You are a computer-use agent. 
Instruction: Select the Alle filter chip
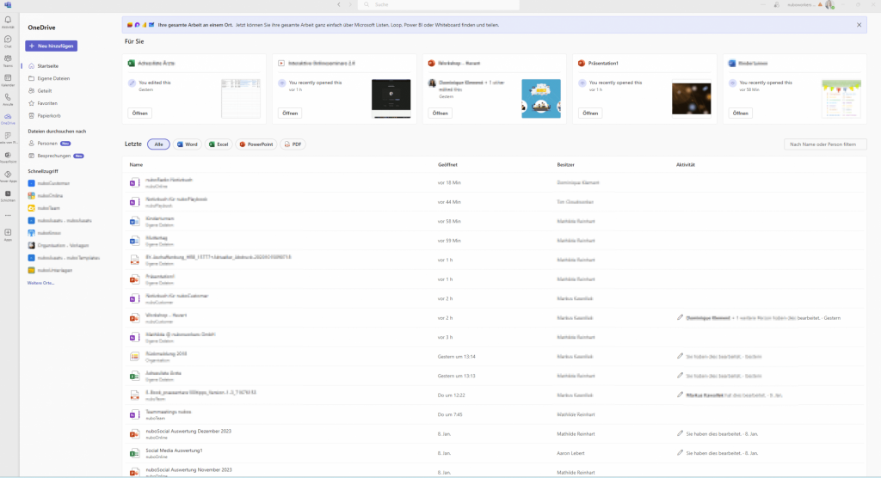[x=158, y=144]
